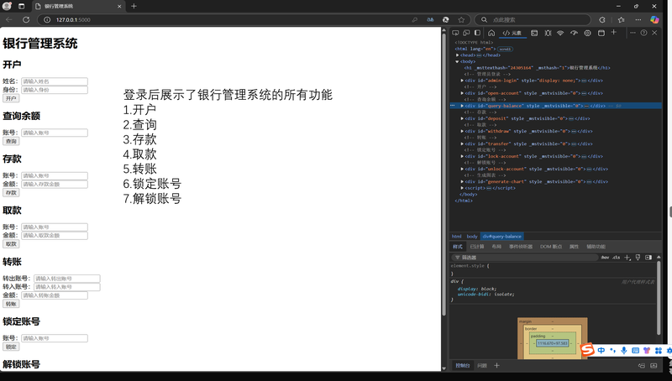Click the new style rule plus icon
Screen dimensions: 672x381
tap(627, 258)
